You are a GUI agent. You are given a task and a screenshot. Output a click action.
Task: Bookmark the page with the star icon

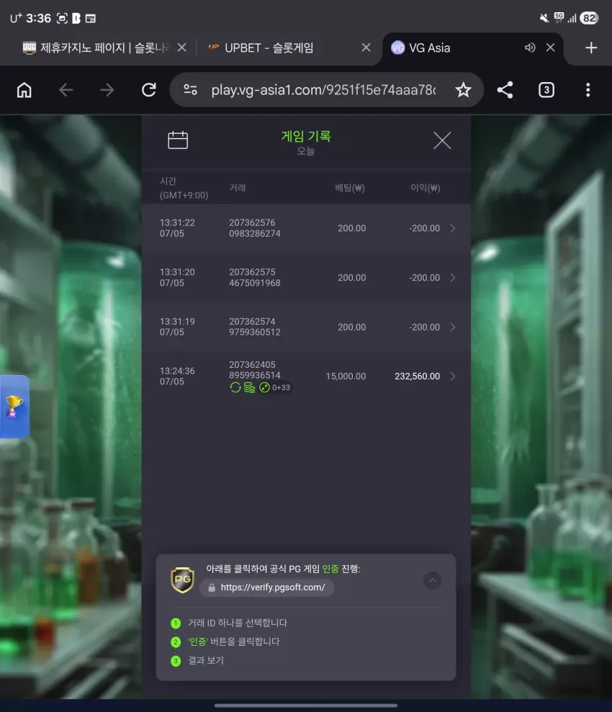click(x=463, y=90)
